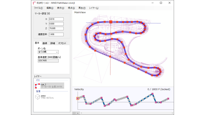Click the マーカー設定 [0] group label
Image resolution: width=205 pixels, height=115 pixels.
42,14
